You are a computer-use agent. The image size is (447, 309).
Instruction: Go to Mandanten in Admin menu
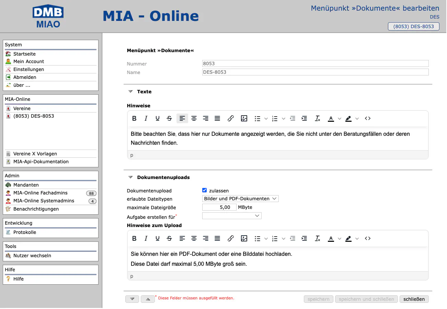(x=26, y=185)
